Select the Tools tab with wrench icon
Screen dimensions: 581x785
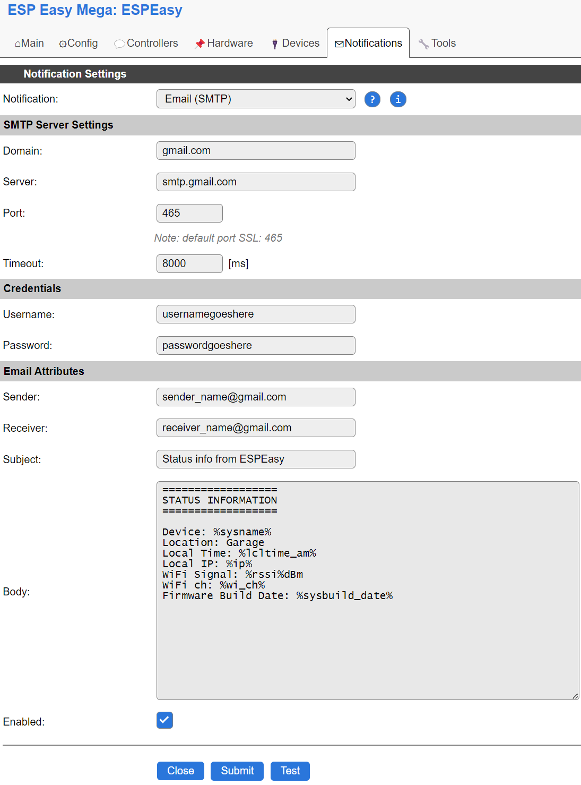tap(437, 43)
